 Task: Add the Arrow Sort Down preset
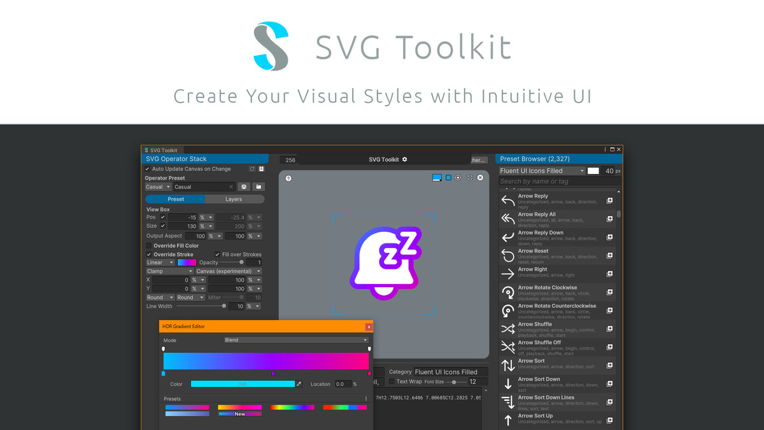pyautogui.click(x=609, y=383)
